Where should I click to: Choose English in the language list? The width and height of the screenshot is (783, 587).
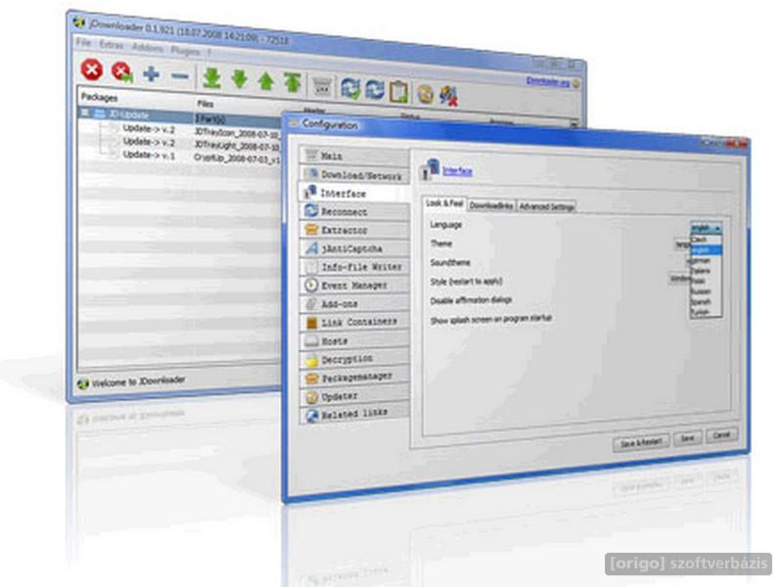706,249
